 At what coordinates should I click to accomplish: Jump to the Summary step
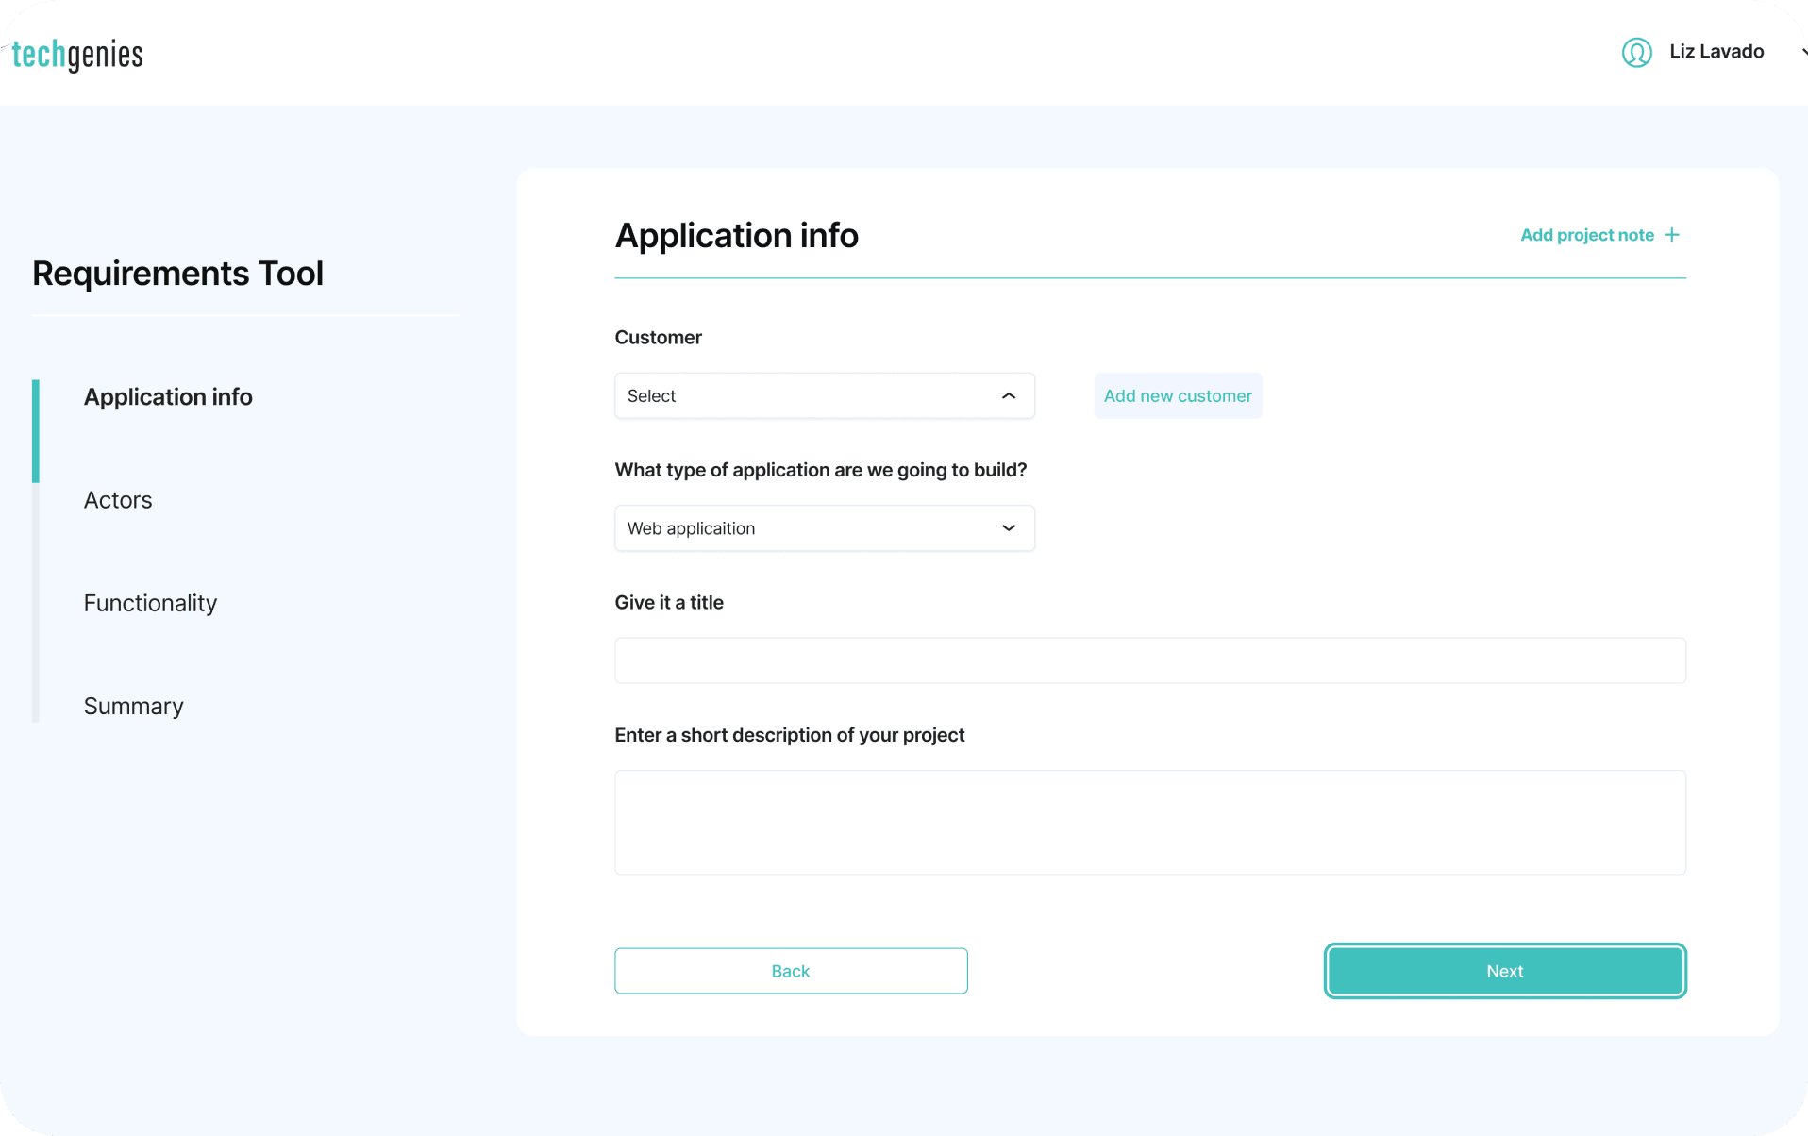pyautogui.click(x=133, y=707)
